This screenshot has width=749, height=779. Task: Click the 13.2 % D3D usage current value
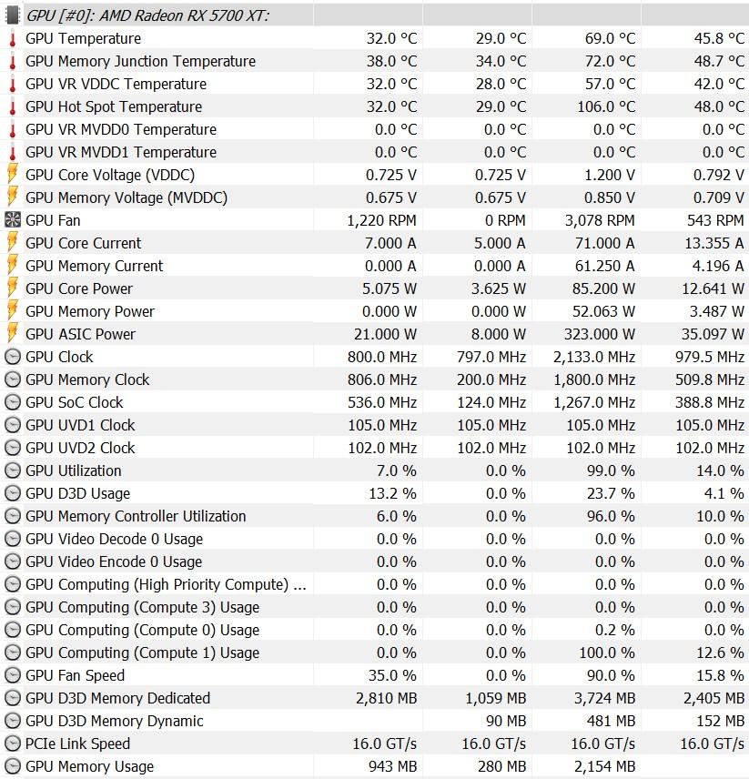[392, 494]
